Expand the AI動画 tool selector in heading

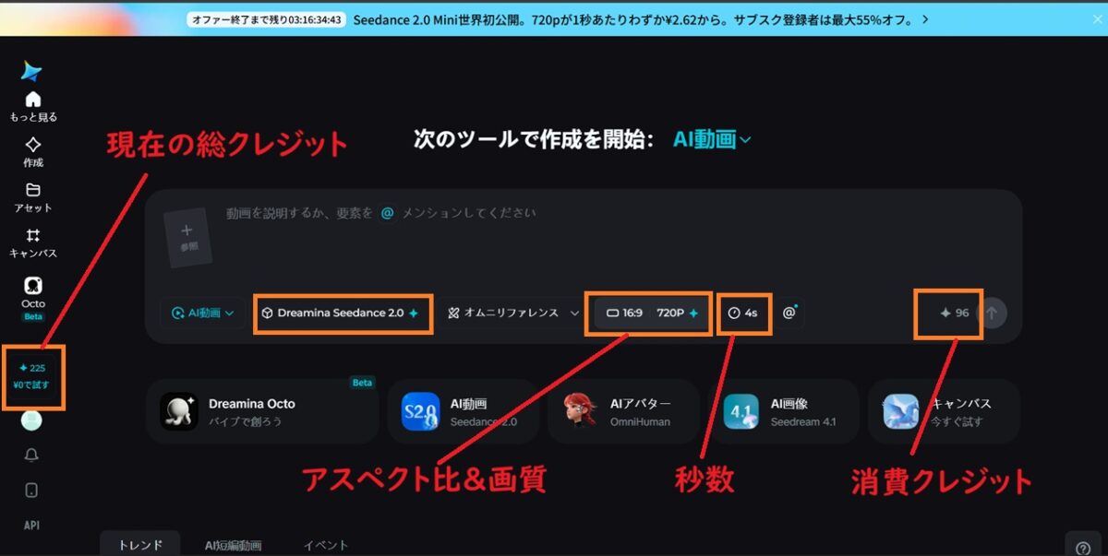click(x=712, y=140)
